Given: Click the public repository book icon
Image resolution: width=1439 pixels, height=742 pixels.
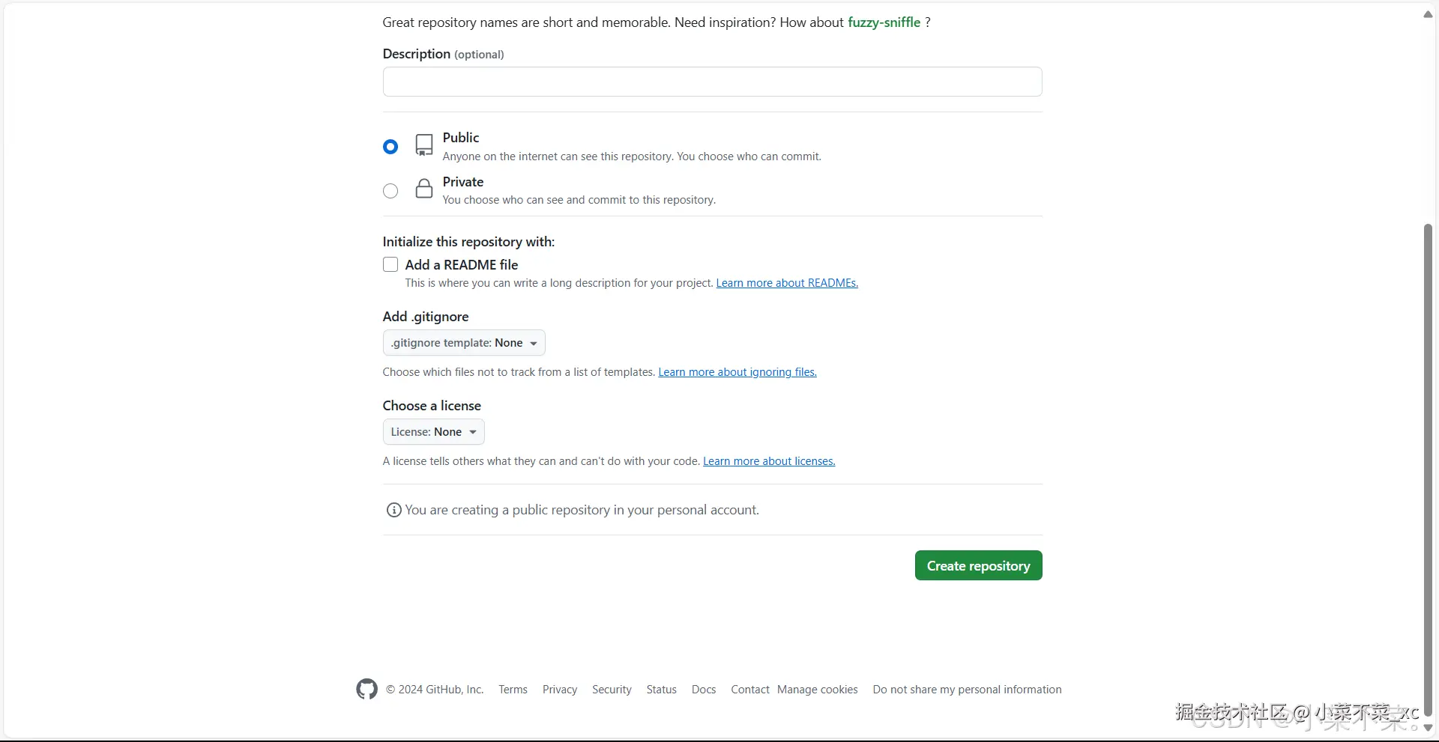Looking at the screenshot, I should tap(424, 145).
